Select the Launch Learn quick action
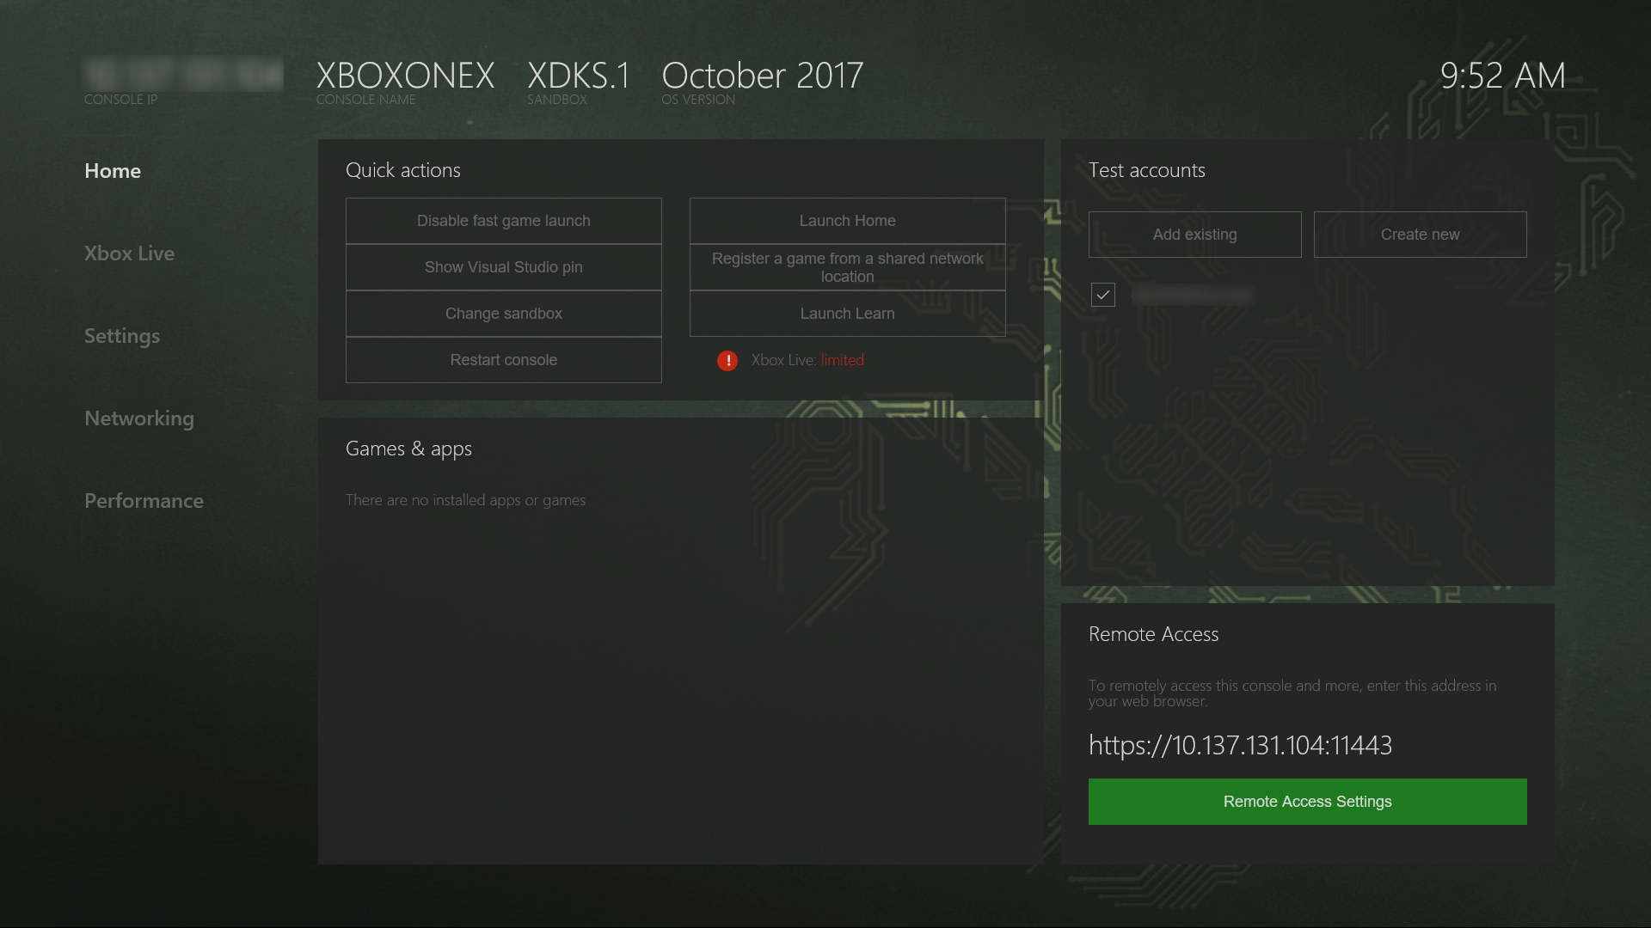Viewport: 1651px width, 928px height. coord(847,313)
